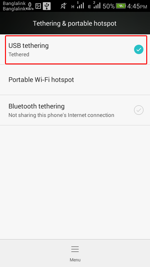Screen dimensions: 150x267
Task: Disable the USB tethering checkmark toggle
Action: (x=139, y=49)
